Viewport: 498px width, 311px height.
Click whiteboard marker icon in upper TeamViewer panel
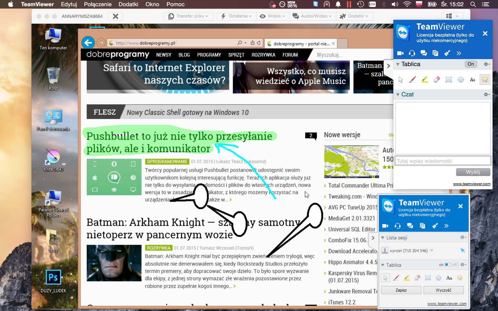(x=447, y=53)
